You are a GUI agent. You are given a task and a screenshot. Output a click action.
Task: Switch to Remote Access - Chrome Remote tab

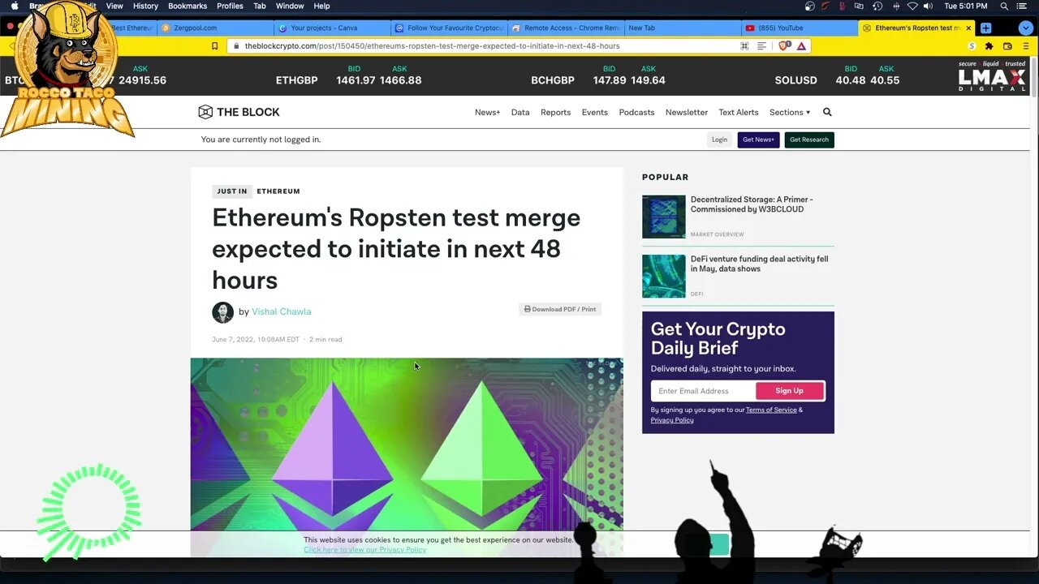point(566,28)
